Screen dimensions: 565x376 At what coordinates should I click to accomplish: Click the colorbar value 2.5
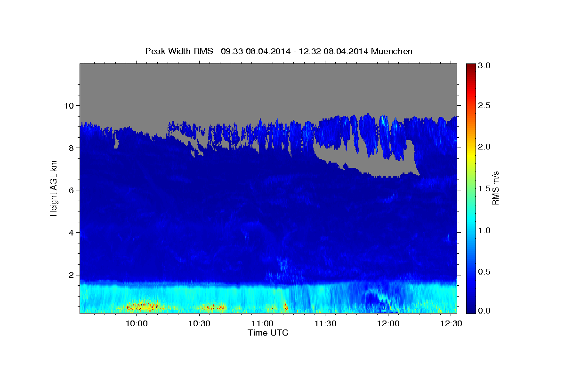pyautogui.click(x=484, y=106)
